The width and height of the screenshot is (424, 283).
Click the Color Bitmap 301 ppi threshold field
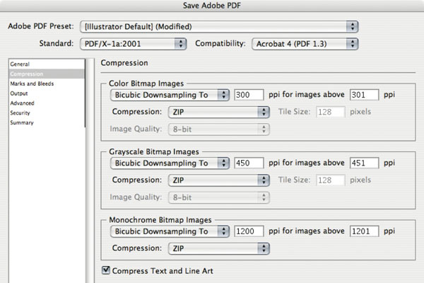364,95
